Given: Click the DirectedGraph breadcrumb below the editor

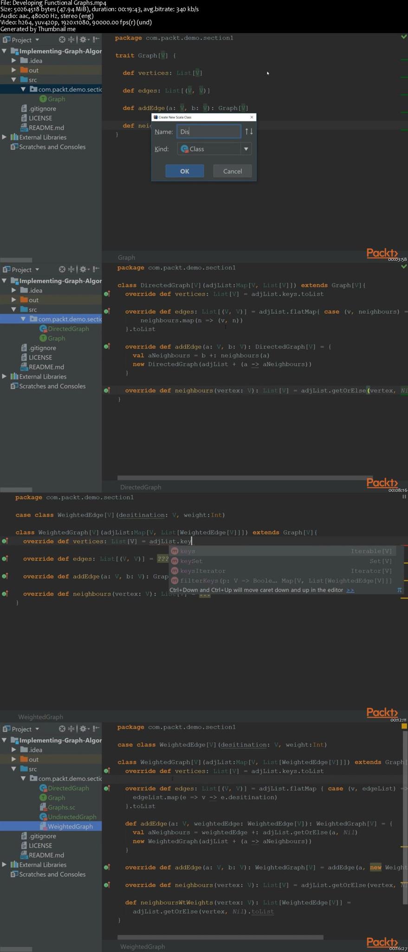Looking at the screenshot, I should 140,487.
